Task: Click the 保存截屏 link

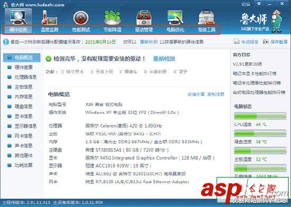Action: (x=279, y=42)
